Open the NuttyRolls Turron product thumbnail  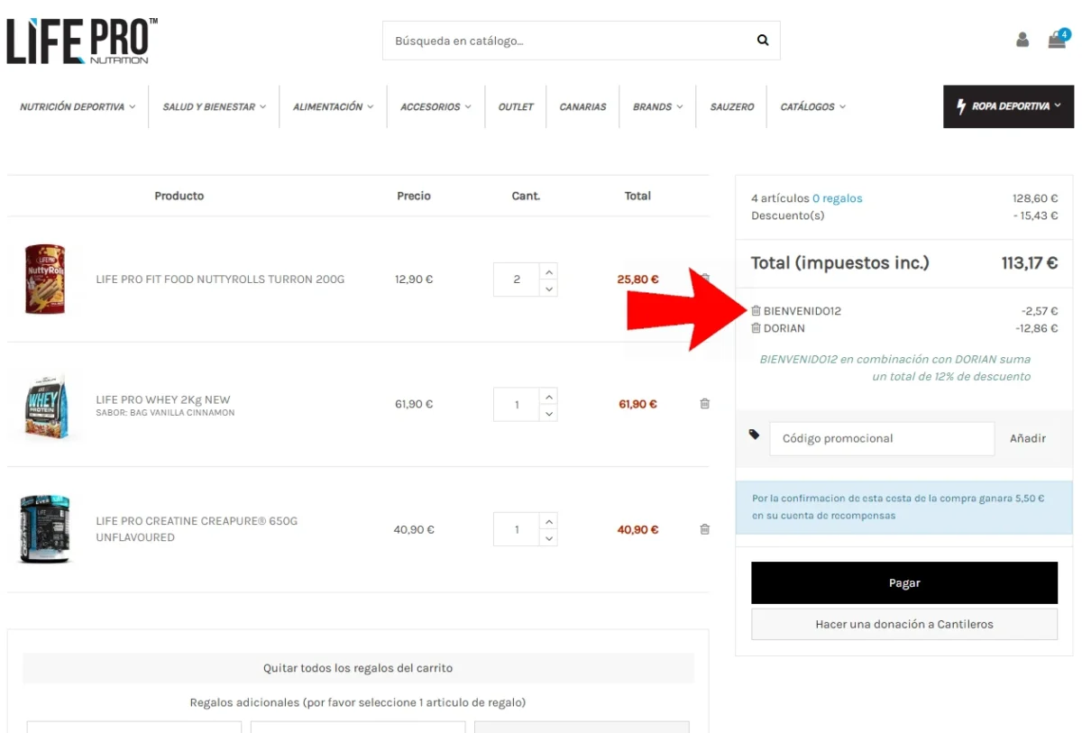pyautogui.click(x=45, y=279)
